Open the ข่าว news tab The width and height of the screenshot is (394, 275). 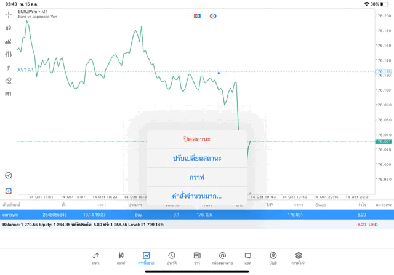[x=197, y=258]
